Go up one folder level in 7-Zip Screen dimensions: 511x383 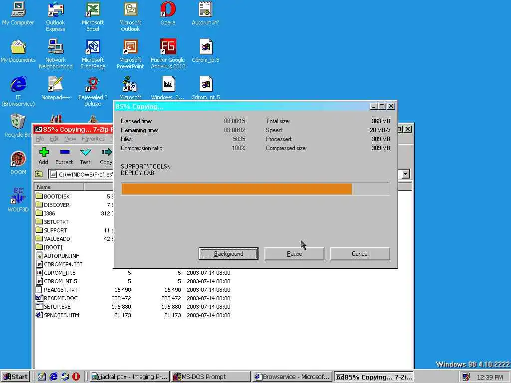click(39, 174)
